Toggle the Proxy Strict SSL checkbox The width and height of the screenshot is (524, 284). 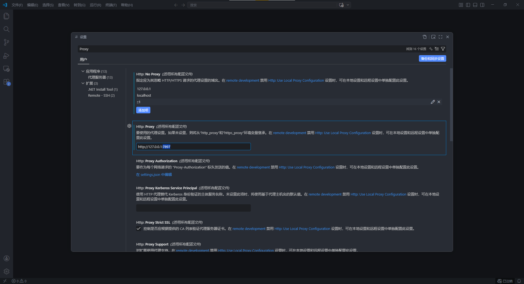point(139,229)
